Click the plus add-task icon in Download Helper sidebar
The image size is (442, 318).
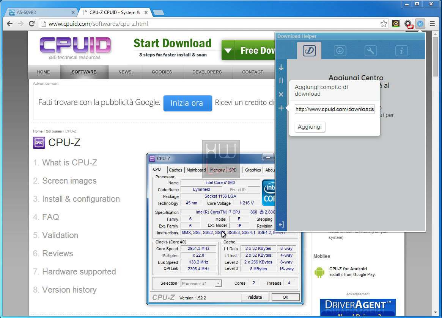281,108
